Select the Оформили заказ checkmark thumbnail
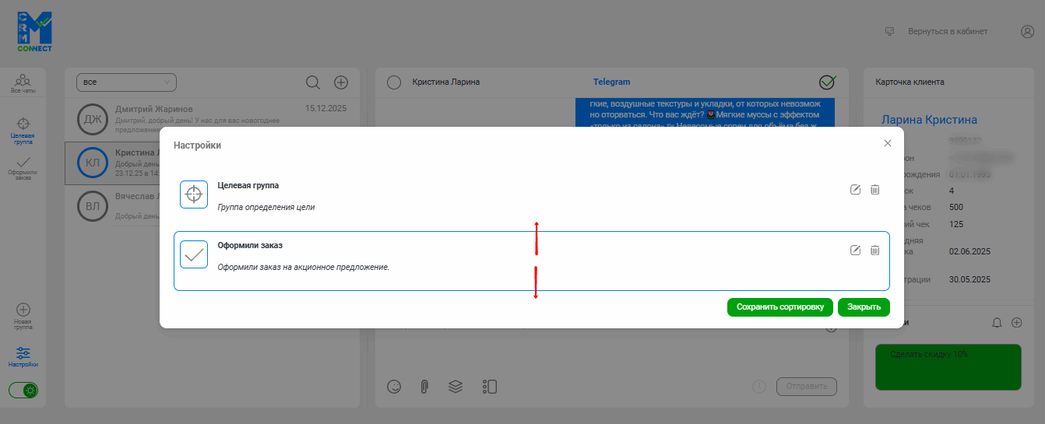 point(194,254)
